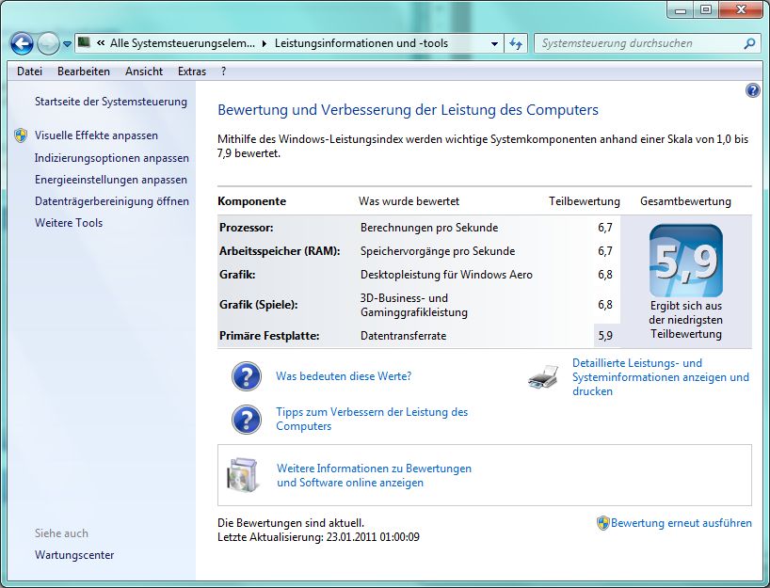Click the 5,9 Teilbewertung for Primäre Festplatte
The image size is (770, 588).
pos(605,336)
